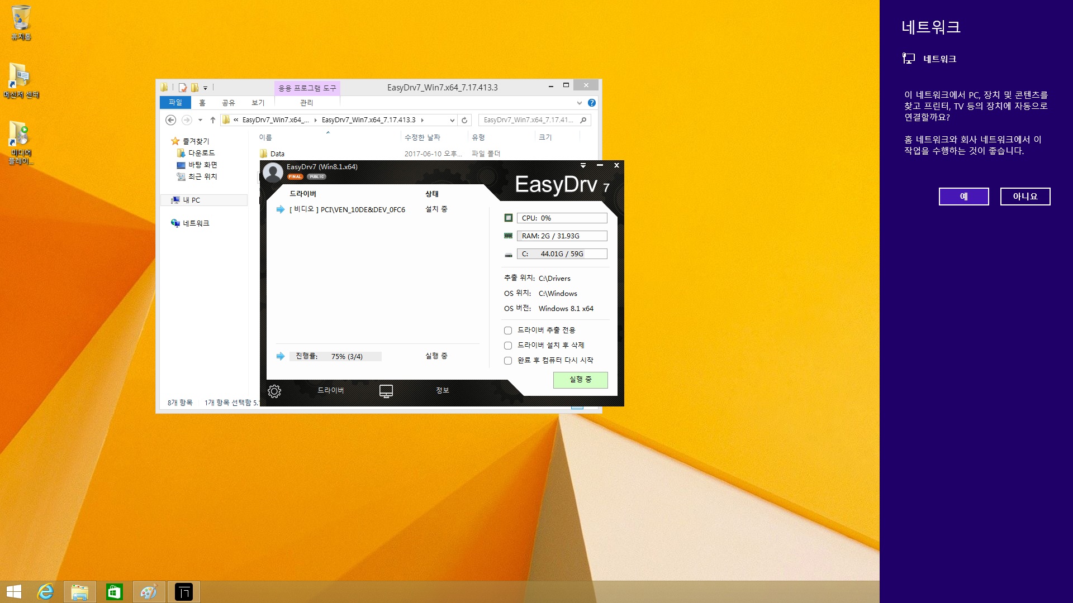
Task: Enable '완료 후 컴퓨터 다시 시작' checkbox
Action: [508, 361]
